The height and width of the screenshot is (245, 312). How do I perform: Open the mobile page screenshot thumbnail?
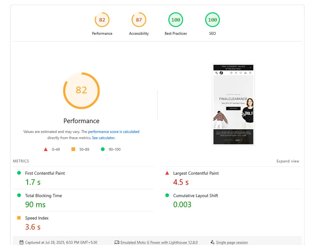[x=233, y=105]
